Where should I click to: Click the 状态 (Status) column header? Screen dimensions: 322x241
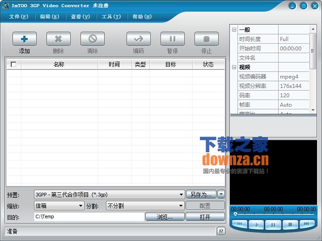[x=208, y=64]
